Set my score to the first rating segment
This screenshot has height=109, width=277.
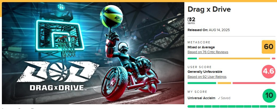pyautogui.click(x=192, y=107)
